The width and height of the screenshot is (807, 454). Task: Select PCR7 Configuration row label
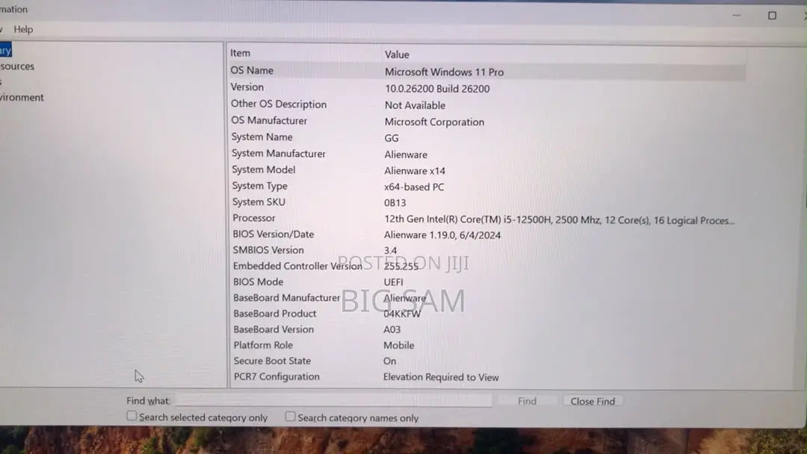coord(276,376)
